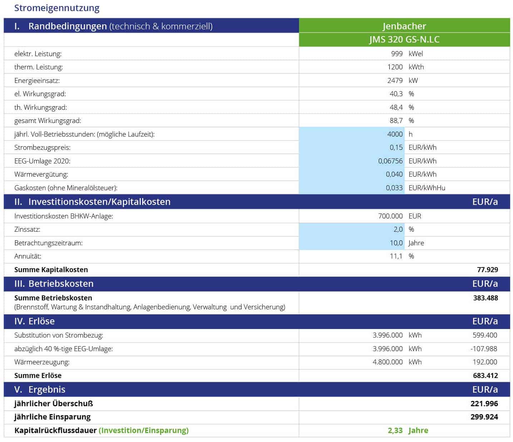Image resolution: width=513 pixels, height=442 pixels.
Task: Click the 'JMS 320 GS-N.LC' model header
Action: [x=404, y=39]
